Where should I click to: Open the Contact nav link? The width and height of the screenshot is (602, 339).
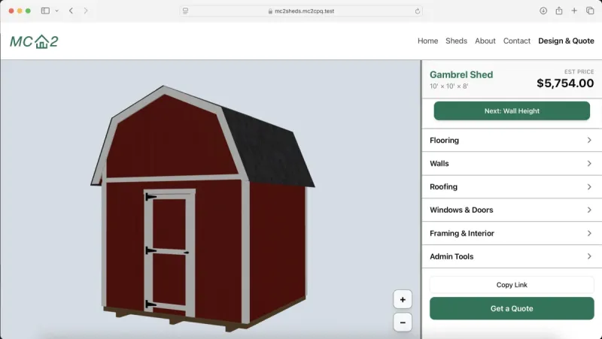(x=517, y=41)
